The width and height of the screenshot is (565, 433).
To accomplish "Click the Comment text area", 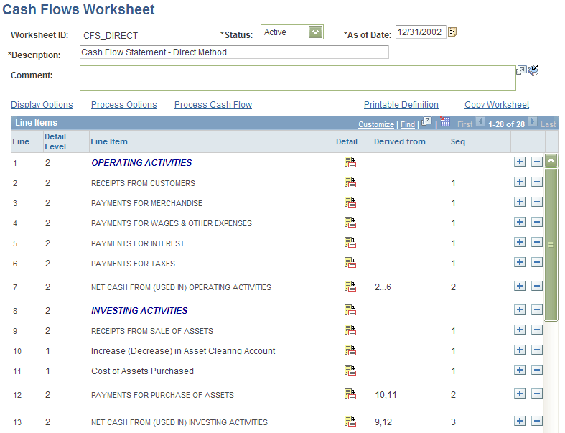I will coord(298,78).
